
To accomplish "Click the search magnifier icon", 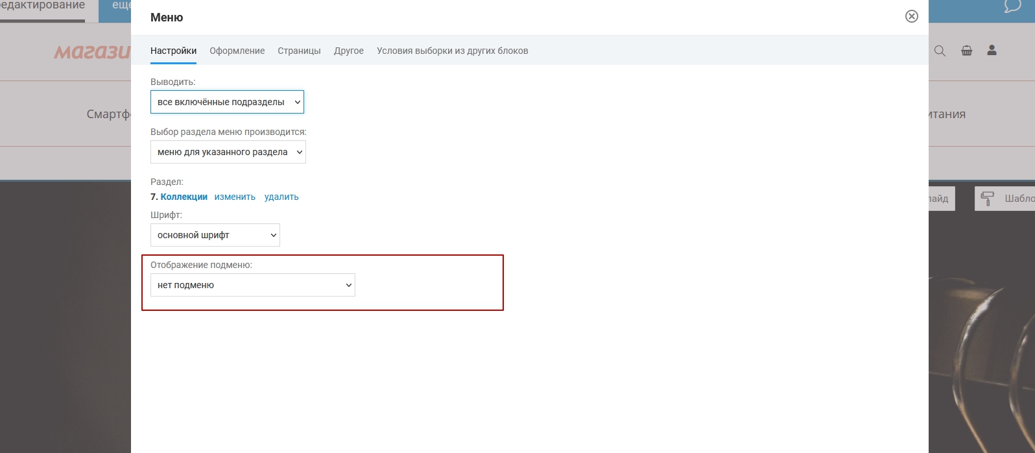I will [x=940, y=51].
